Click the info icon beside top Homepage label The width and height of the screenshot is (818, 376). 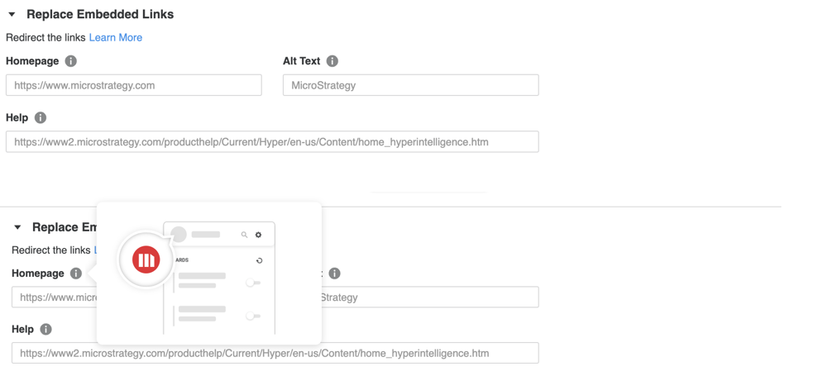pyautogui.click(x=71, y=61)
